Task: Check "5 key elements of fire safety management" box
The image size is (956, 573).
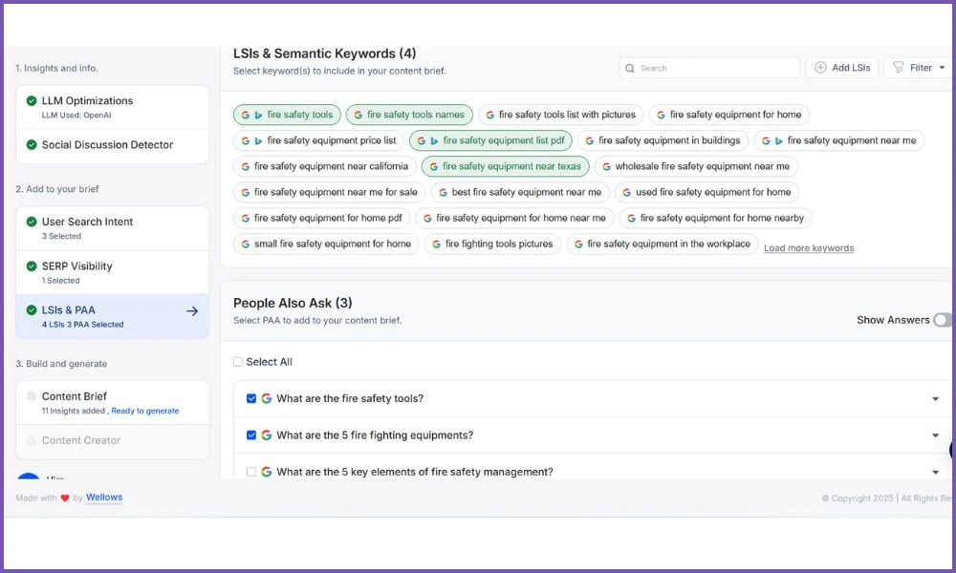Action: click(251, 472)
